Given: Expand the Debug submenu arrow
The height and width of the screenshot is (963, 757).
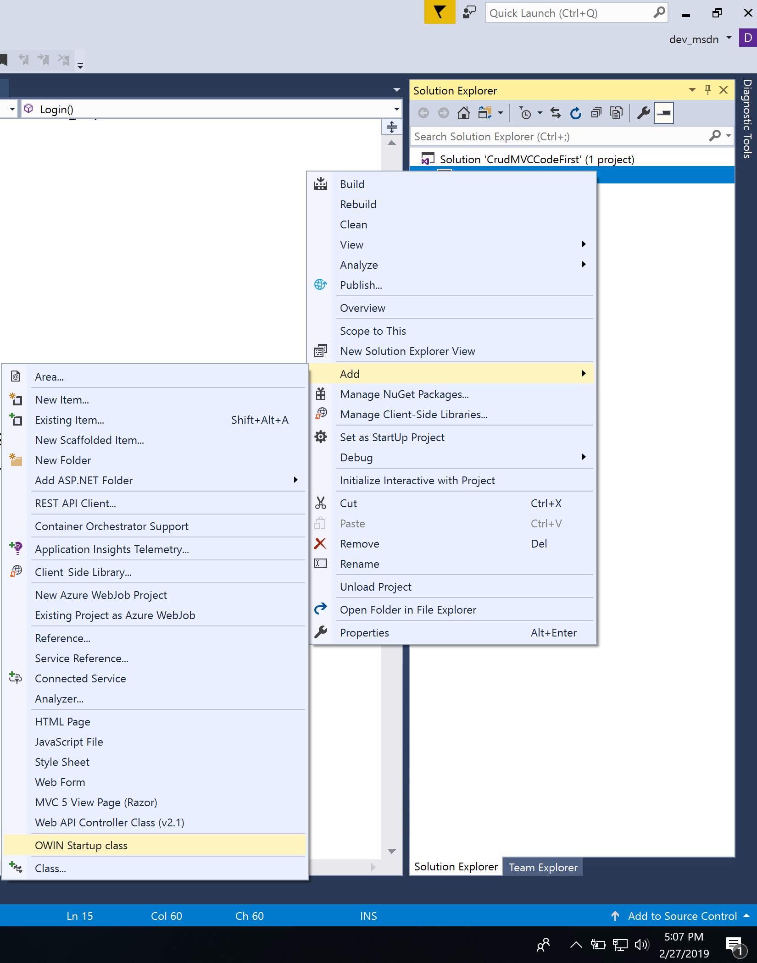Looking at the screenshot, I should coord(584,457).
